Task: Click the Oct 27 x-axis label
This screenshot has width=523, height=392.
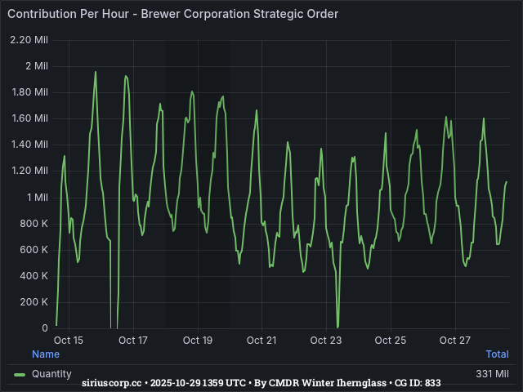Action: tap(455, 341)
